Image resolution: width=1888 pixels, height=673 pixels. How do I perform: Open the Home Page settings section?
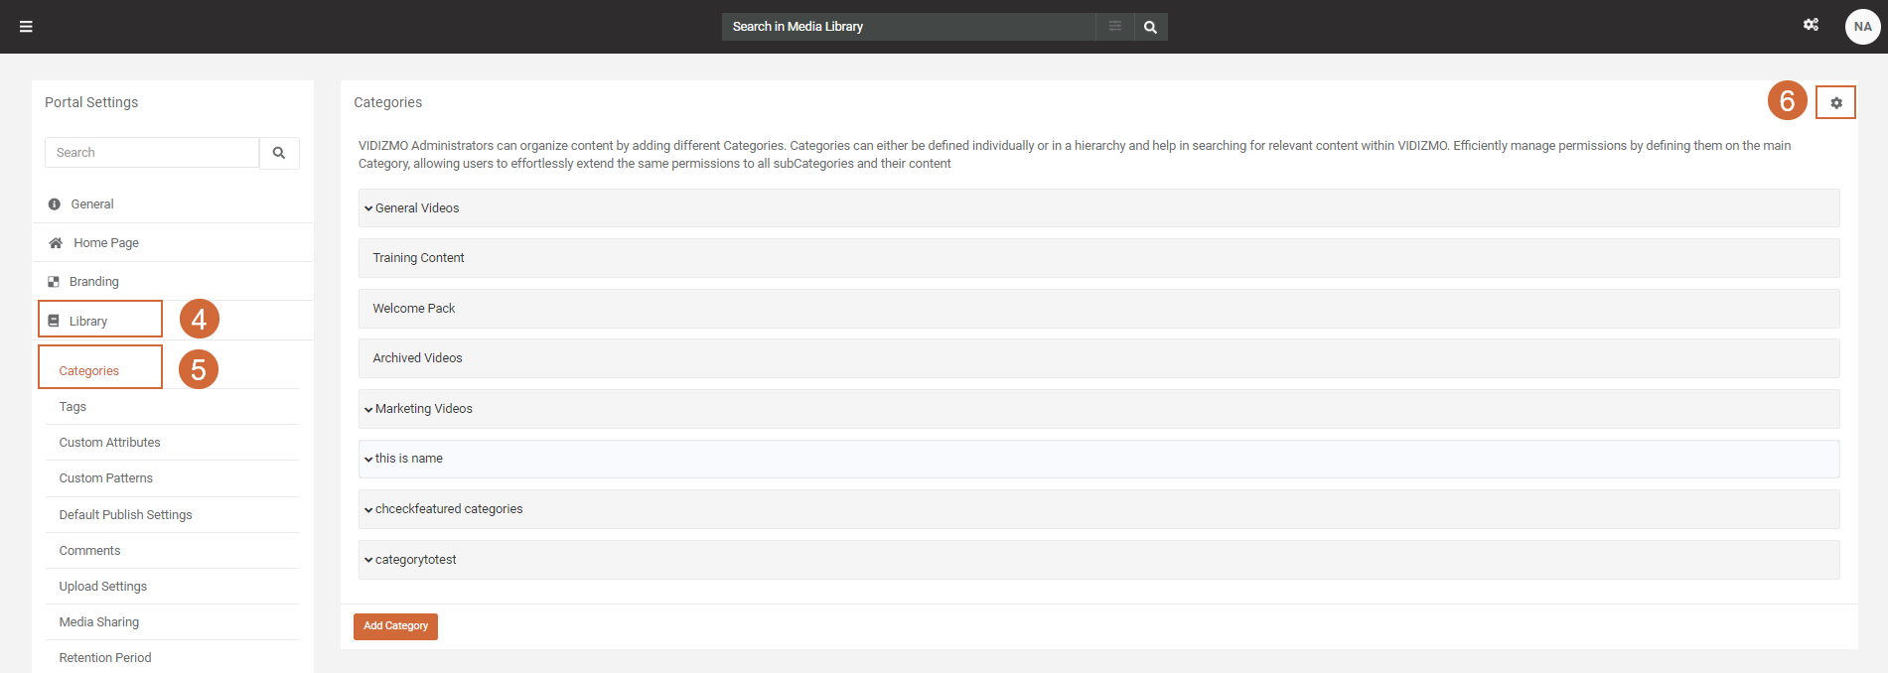(105, 243)
